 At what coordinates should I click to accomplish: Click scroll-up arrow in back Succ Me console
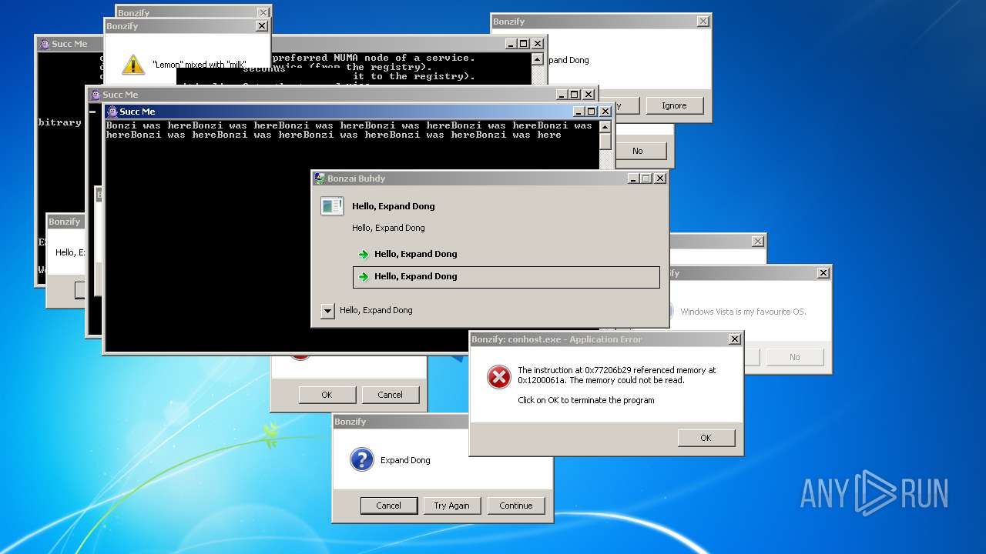coord(537,58)
